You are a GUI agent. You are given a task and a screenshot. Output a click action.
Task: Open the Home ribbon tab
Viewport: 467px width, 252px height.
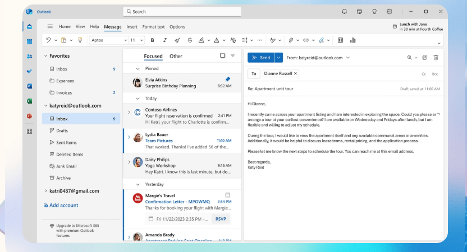click(x=65, y=26)
